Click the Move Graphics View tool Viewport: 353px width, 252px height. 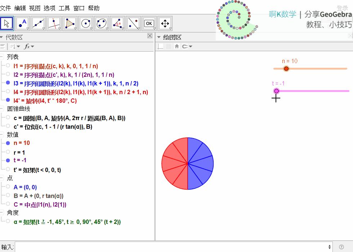(x=165, y=23)
